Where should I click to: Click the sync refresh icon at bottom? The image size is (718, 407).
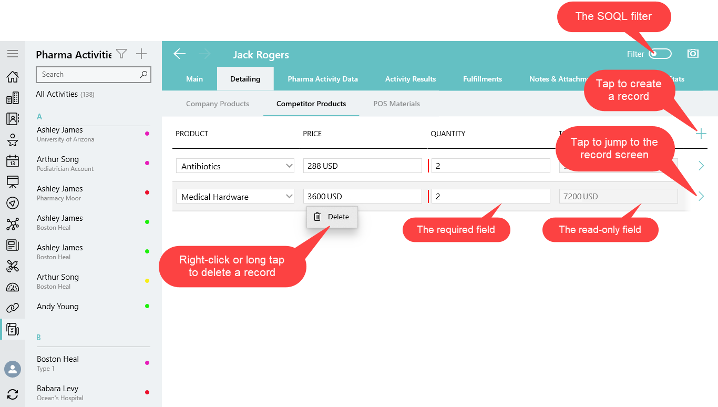(13, 394)
